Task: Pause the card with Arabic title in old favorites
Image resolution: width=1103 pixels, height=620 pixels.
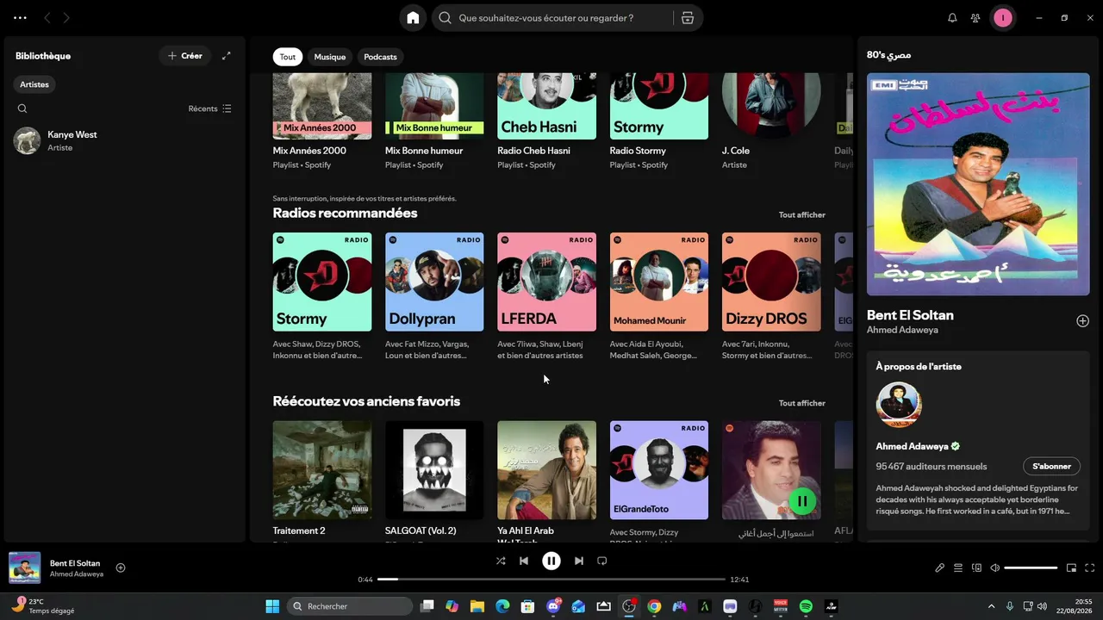Action: (802, 501)
